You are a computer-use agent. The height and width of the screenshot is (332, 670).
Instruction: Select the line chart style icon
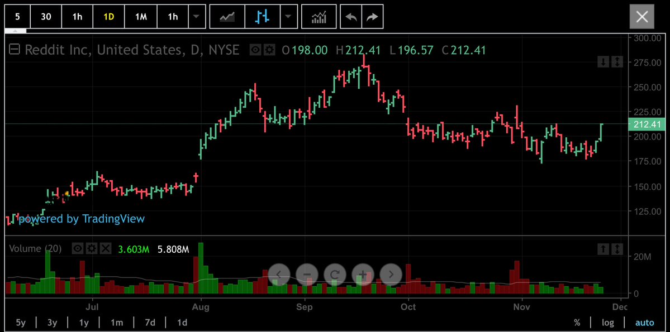click(227, 16)
